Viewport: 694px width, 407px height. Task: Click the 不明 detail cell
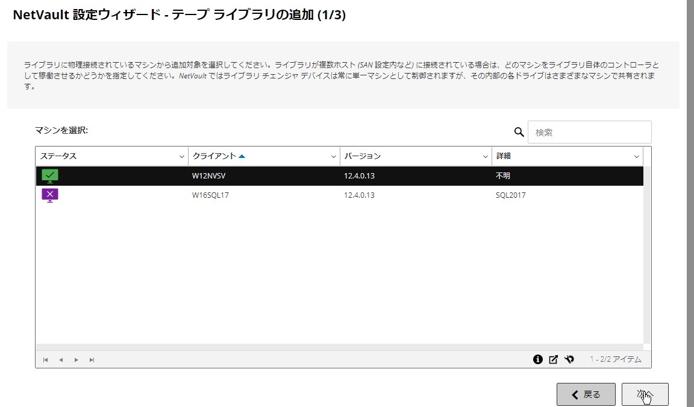click(x=503, y=176)
